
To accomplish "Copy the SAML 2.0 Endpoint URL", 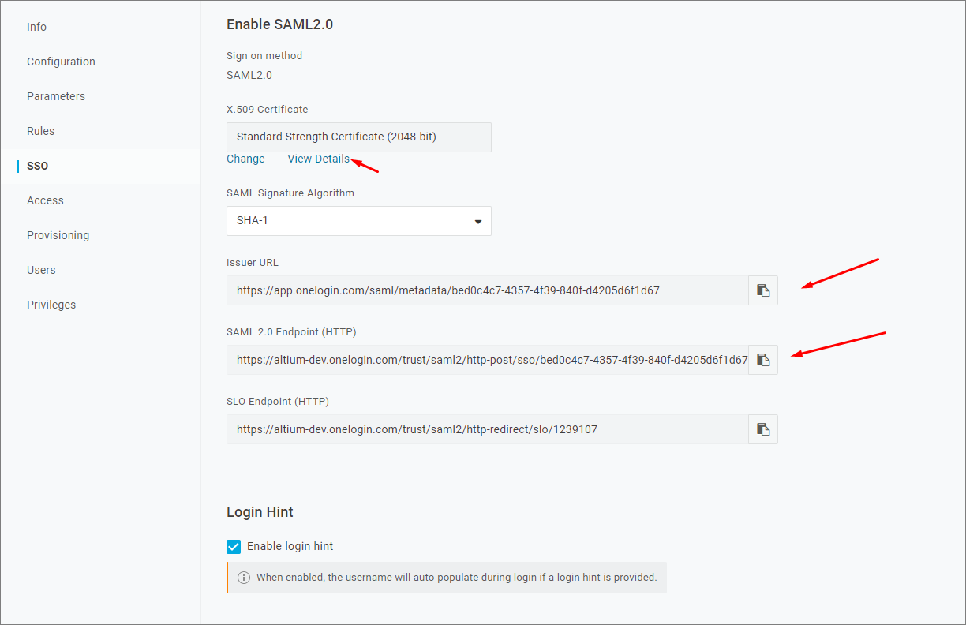I will tap(763, 360).
